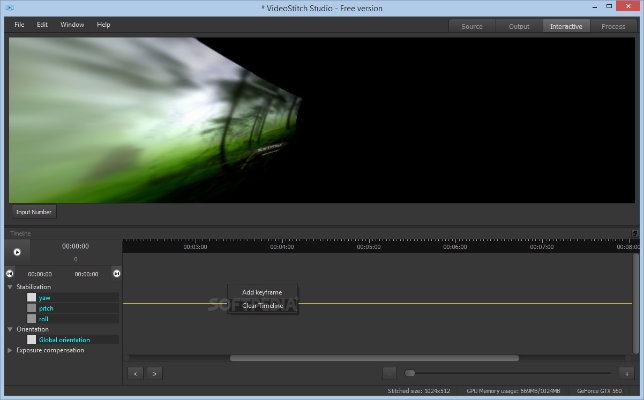Open the Edit menu

[42, 25]
